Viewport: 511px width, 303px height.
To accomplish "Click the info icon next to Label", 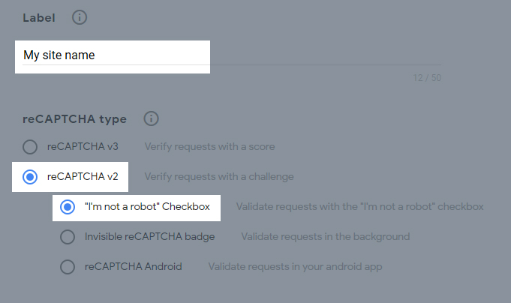I will [x=80, y=17].
